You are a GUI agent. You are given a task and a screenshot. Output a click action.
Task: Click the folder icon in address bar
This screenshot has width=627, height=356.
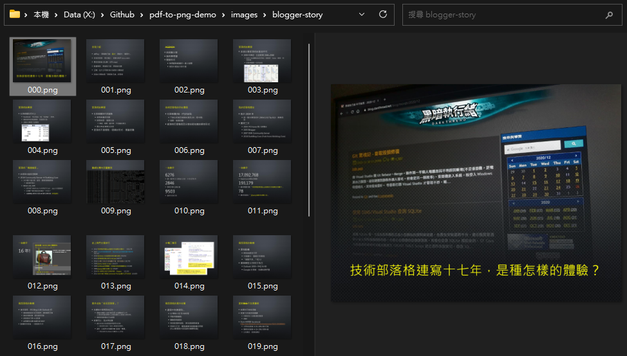pyautogui.click(x=14, y=14)
